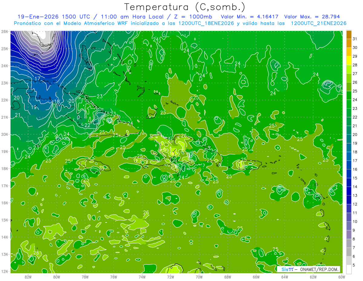Screen dimensions: 363x281
Task: Click the 14N latitude axis label
Action: click(4, 237)
